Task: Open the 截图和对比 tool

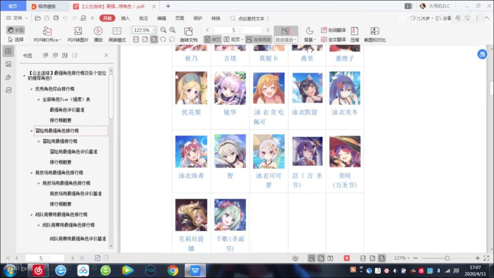Action: click(375, 34)
